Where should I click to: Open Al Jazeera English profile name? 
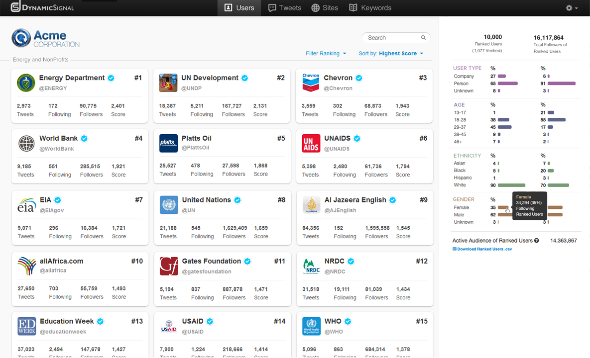[x=355, y=200]
